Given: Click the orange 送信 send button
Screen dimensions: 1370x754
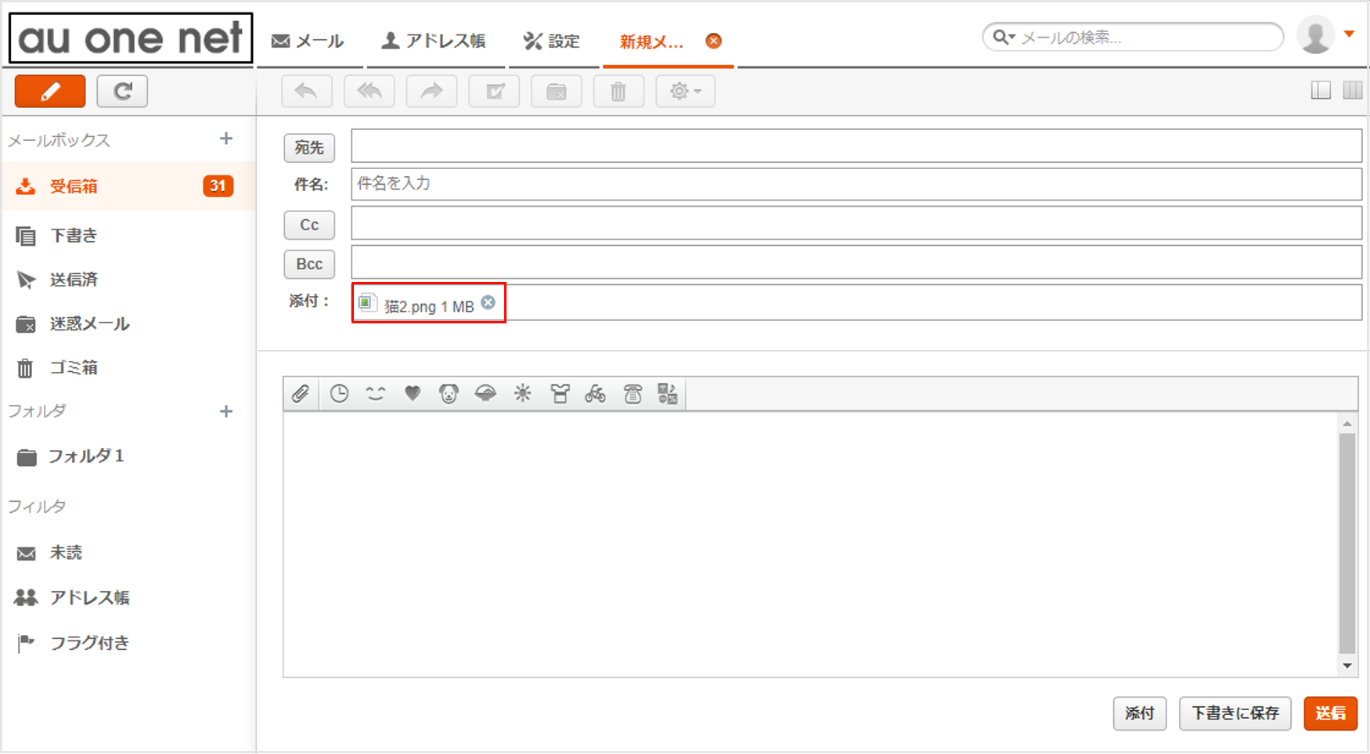Looking at the screenshot, I should [1330, 713].
